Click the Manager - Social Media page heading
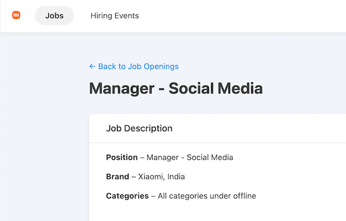This screenshot has height=221, width=346. click(176, 89)
